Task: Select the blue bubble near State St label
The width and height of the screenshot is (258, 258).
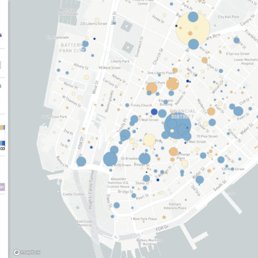Action: (x=116, y=205)
